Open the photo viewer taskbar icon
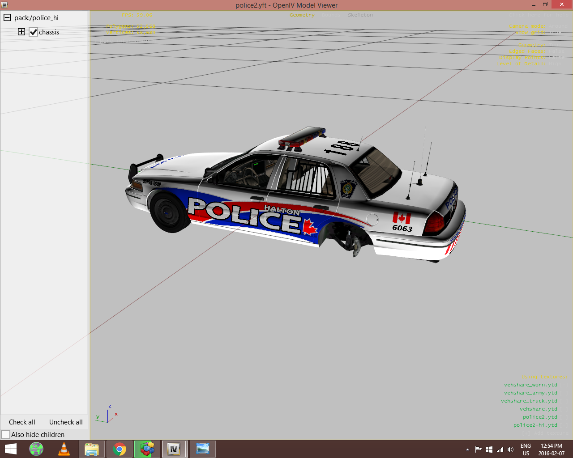573x458 pixels. tap(202, 449)
